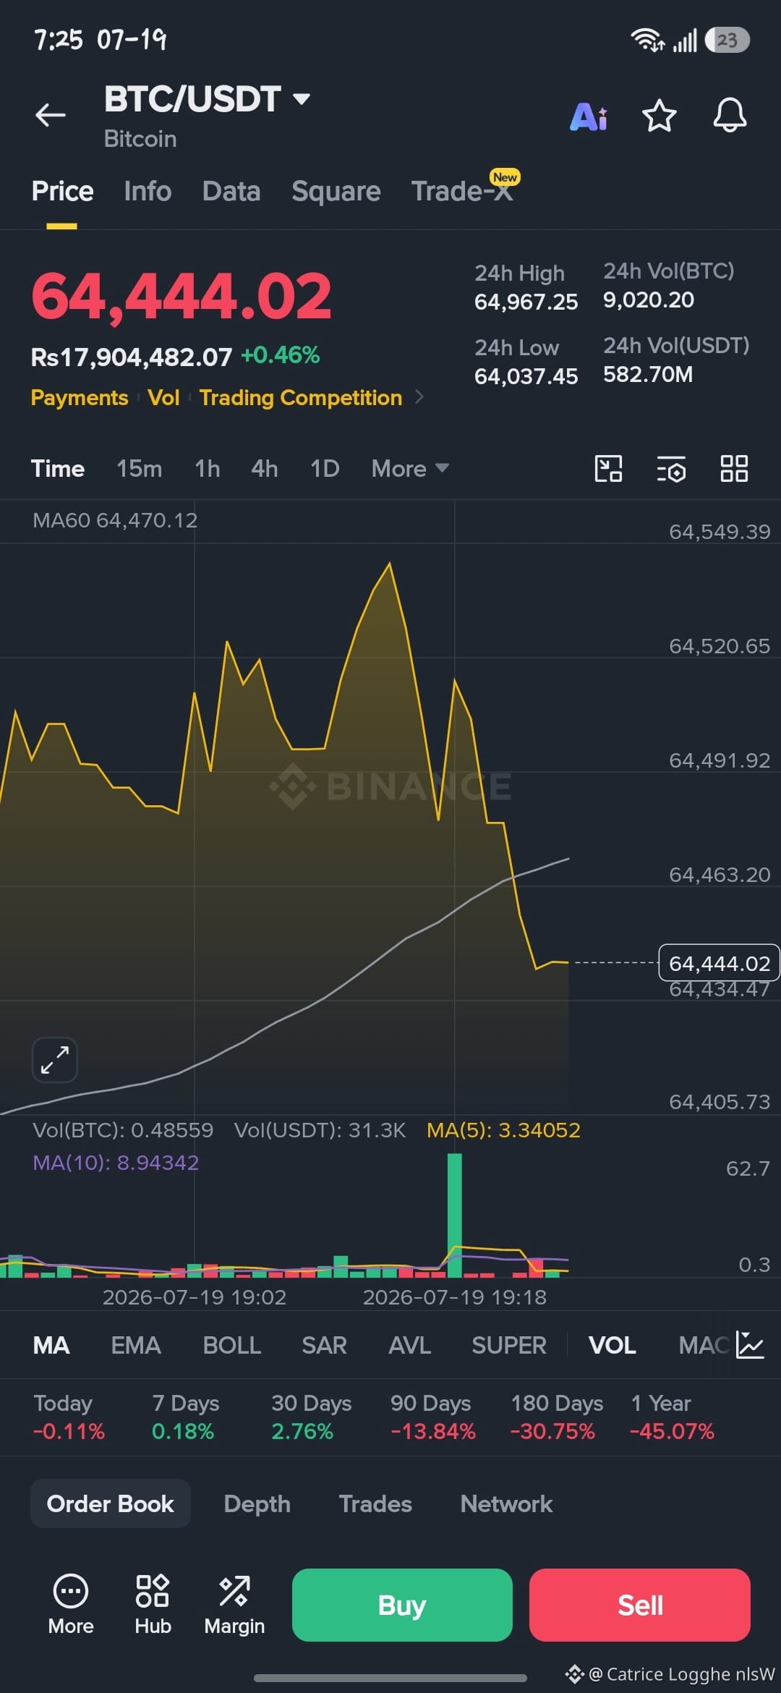The height and width of the screenshot is (1693, 781).
Task: Open the Trading Competition link
Action: pos(301,397)
